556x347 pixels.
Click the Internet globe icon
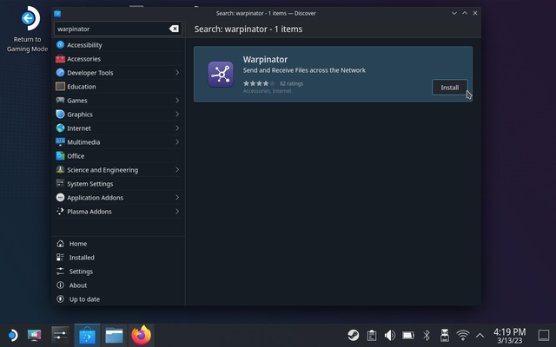tap(60, 128)
